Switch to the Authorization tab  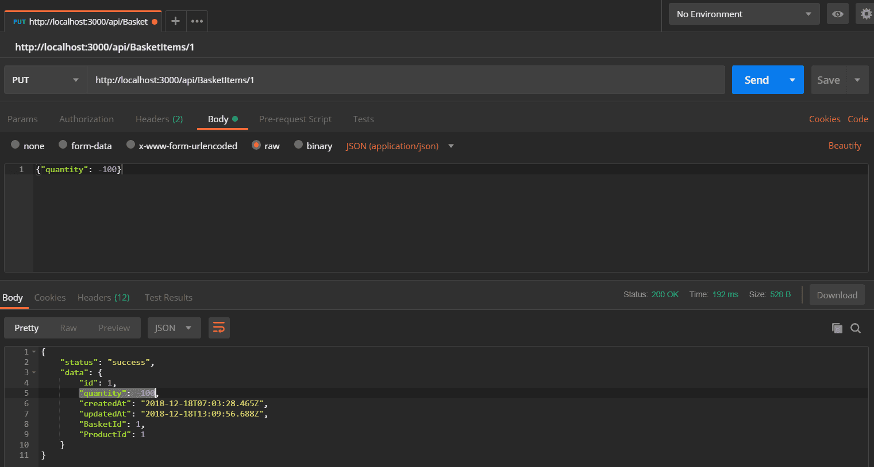click(x=86, y=119)
